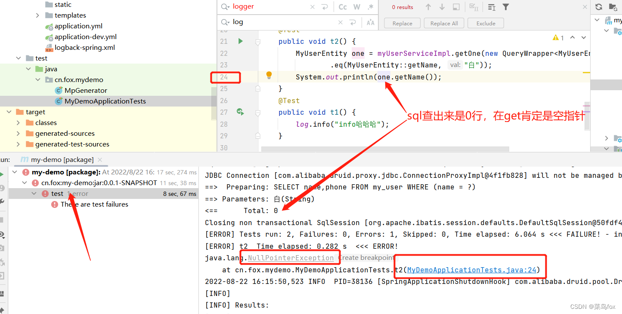622x314 pixels.
Task: Open logback-spring.xml file
Action: pos(85,48)
